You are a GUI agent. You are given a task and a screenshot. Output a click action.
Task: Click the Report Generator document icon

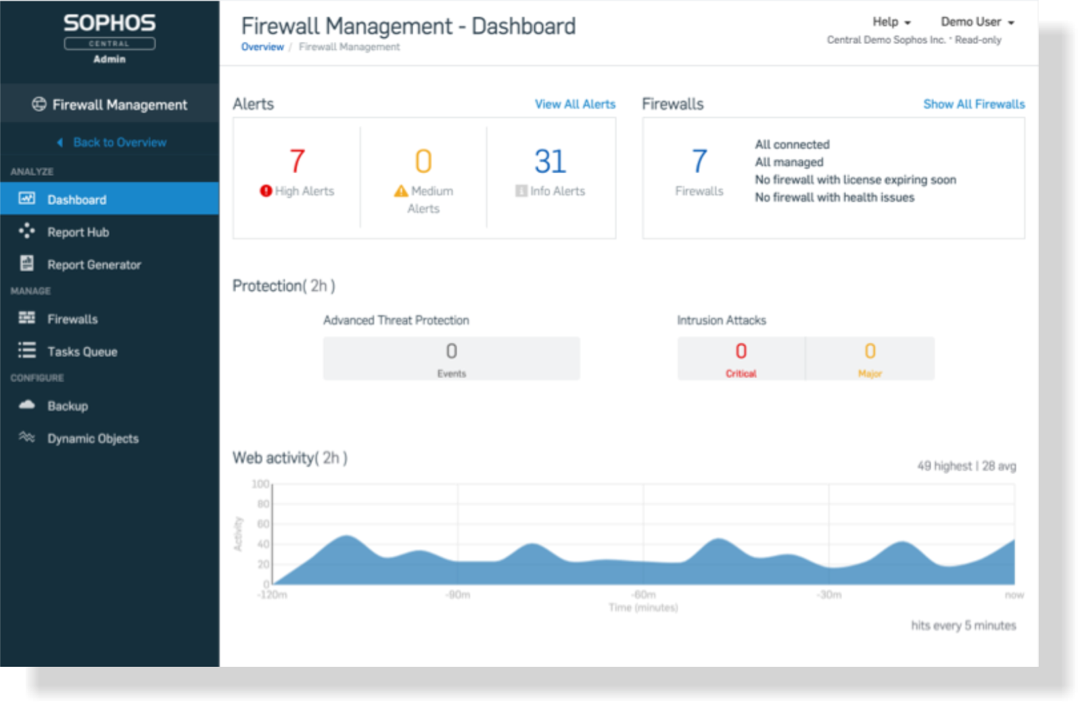27,263
